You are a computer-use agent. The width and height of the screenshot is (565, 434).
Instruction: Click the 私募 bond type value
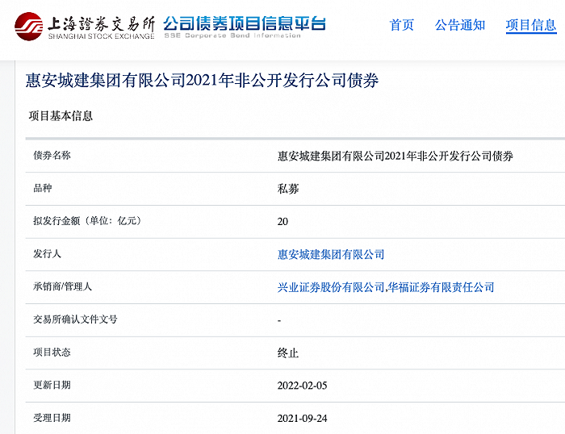click(x=288, y=189)
